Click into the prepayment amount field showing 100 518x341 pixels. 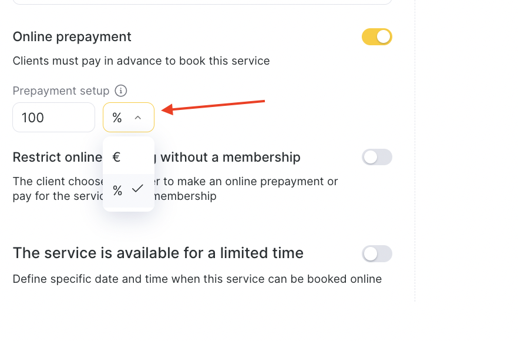(53, 118)
